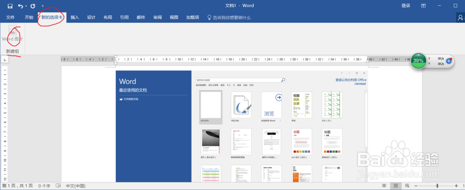Select the inserted Word start screen picture
Viewport: 465px width, 190px height.
242,126
